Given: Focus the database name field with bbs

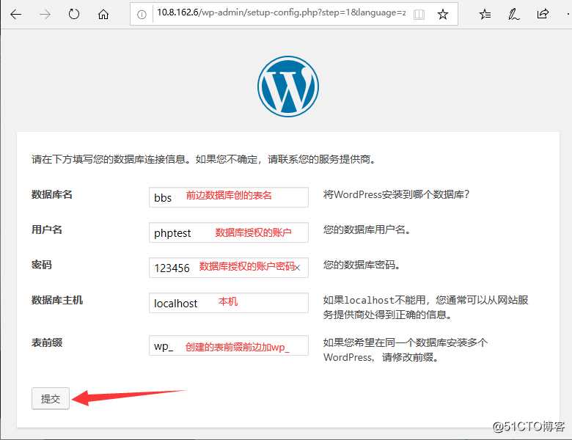Looking at the screenshot, I should [229, 197].
